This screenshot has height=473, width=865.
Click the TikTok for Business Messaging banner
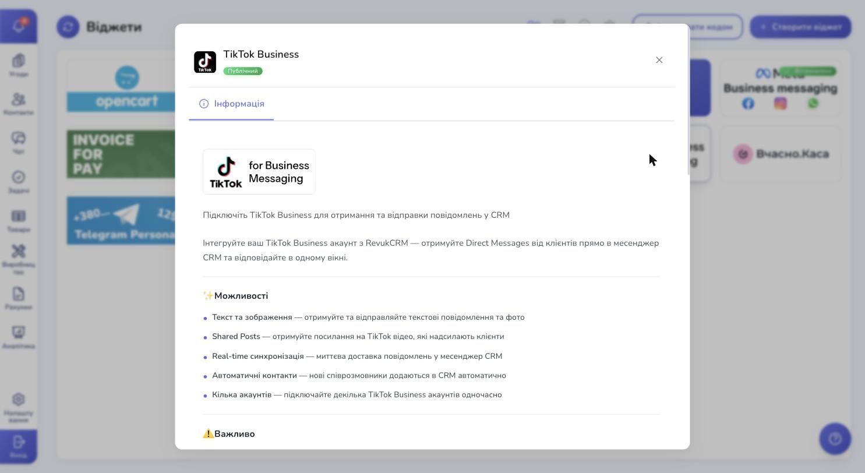coord(259,172)
